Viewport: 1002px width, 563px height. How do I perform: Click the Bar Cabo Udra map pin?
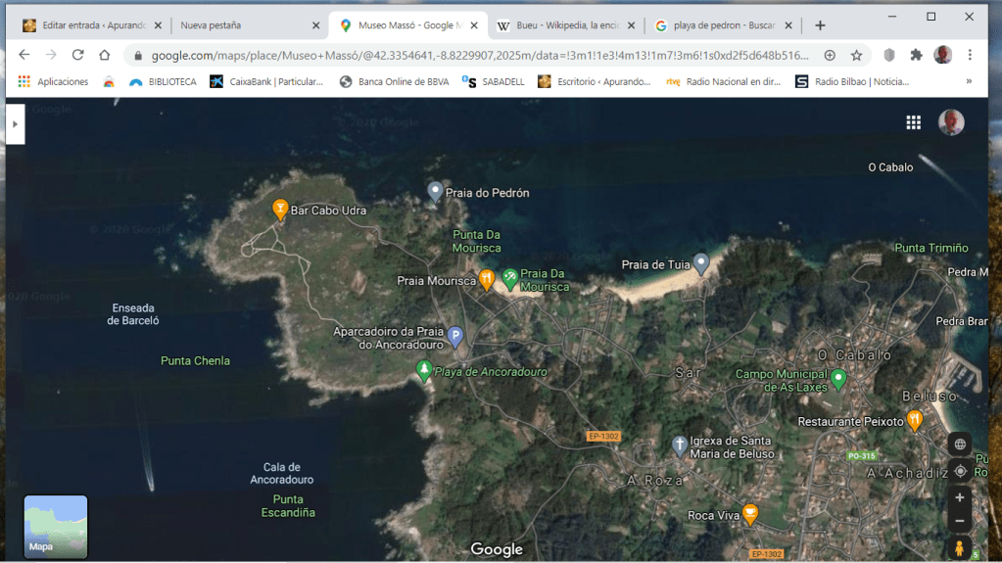(280, 209)
